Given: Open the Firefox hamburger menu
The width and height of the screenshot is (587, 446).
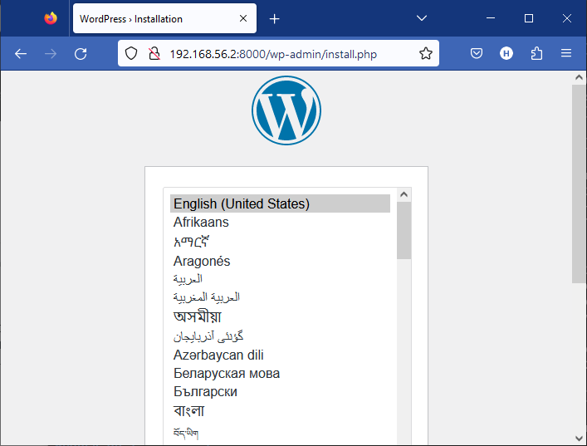Looking at the screenshot, I should point(566,53).
